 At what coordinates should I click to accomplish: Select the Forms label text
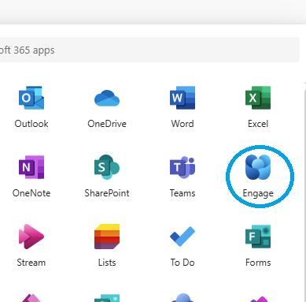[x=258, y=263]
